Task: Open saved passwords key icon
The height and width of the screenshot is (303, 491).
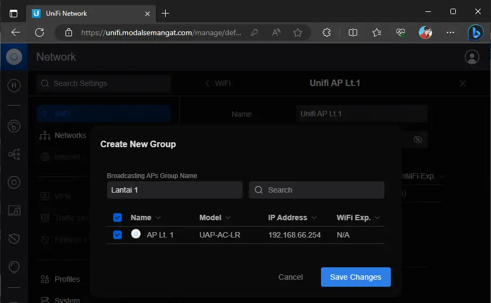Action: (254, 32)
